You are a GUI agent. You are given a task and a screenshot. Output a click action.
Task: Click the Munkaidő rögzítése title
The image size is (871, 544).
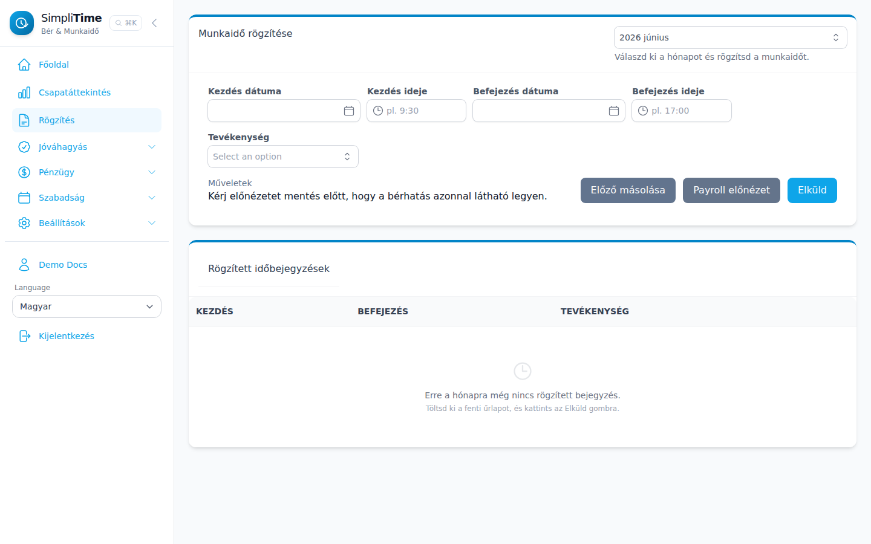[x=246, y=33]
